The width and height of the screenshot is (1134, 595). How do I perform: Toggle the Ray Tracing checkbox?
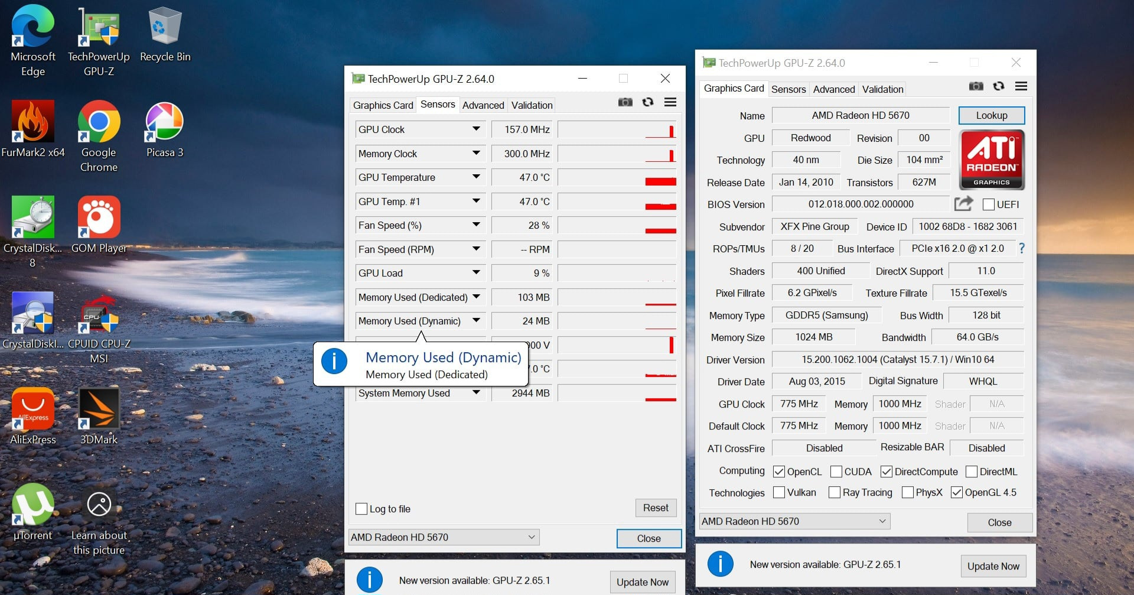click(x=835, y=492)
